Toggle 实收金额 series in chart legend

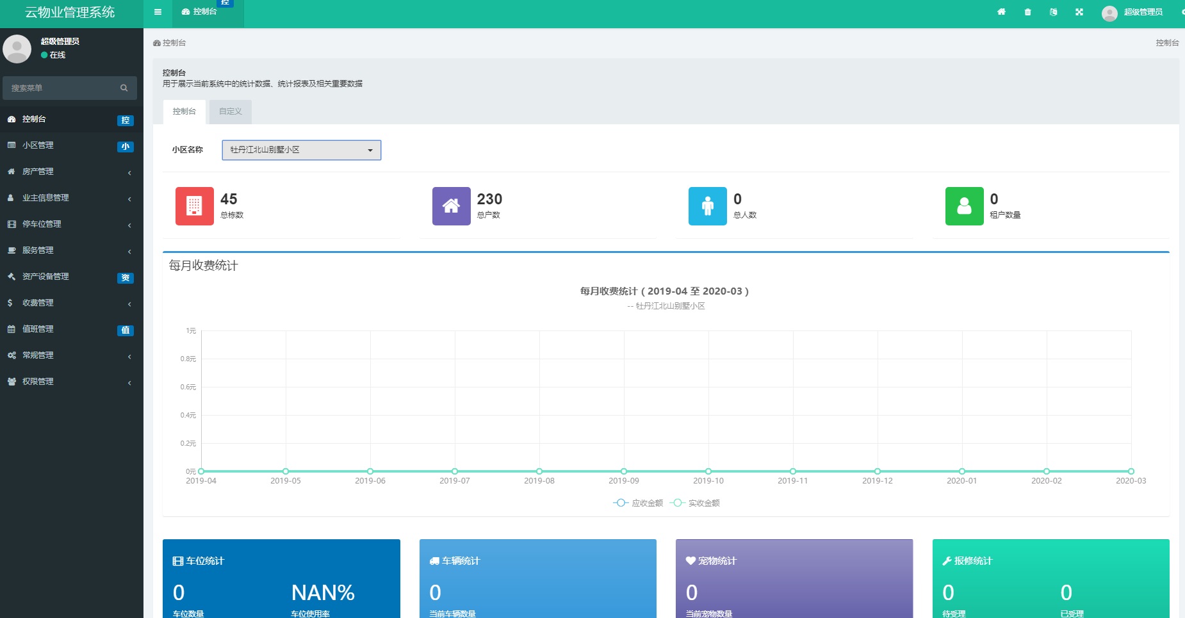(x=696, y=503)
